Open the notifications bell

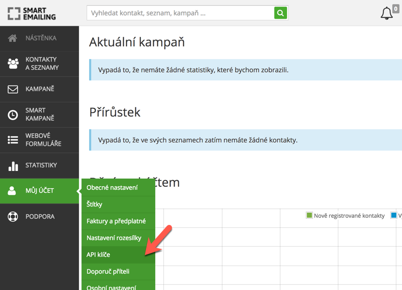pos(387,13)
